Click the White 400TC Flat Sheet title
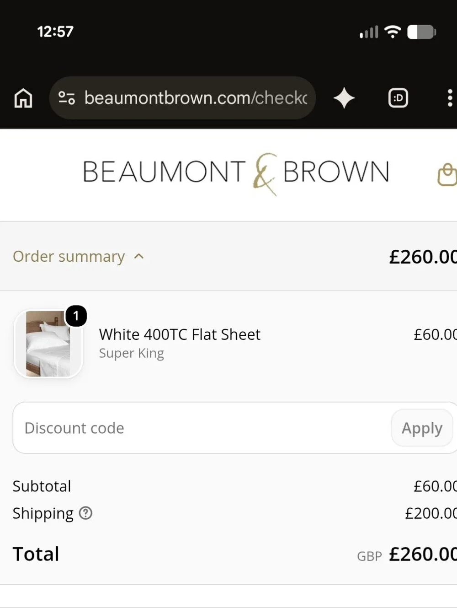Screen dimensions: 457x608 point(180,334)
